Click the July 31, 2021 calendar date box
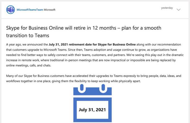 point(93,110)
